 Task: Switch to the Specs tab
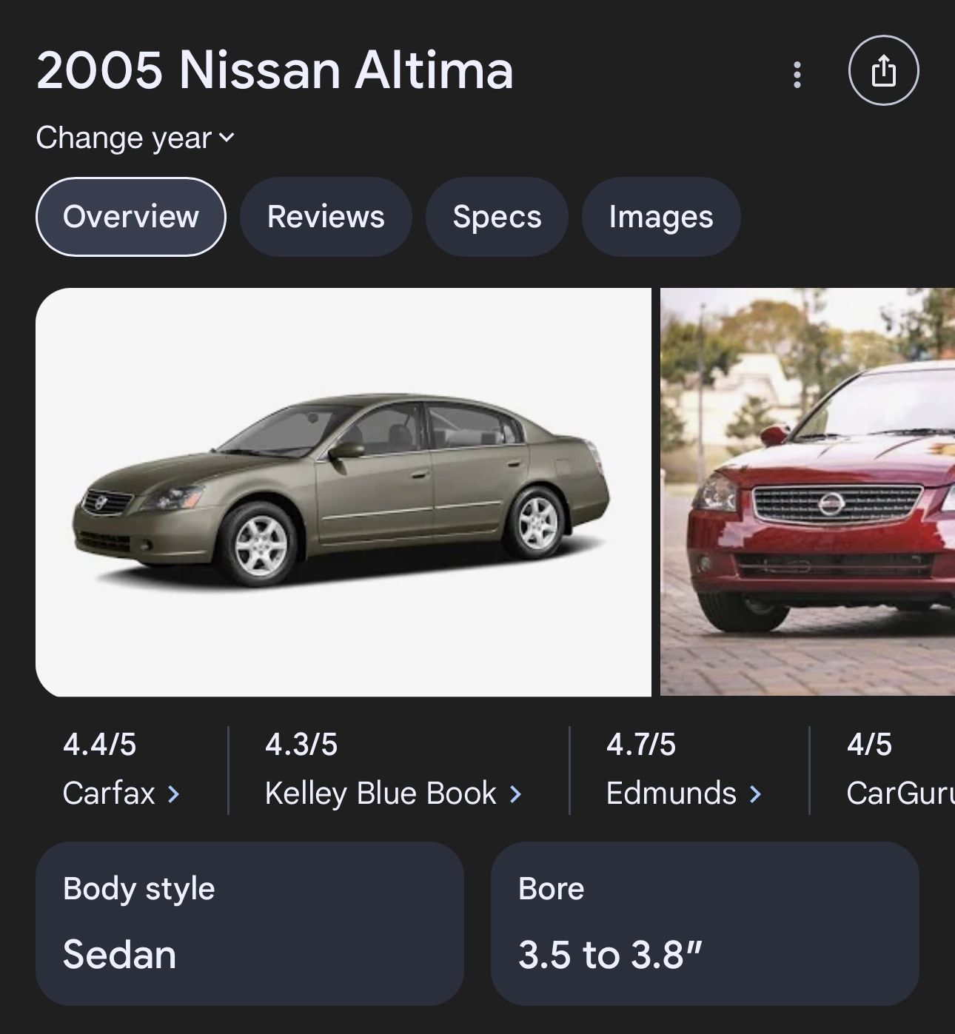pyautogui.click(x=497, y=216)
